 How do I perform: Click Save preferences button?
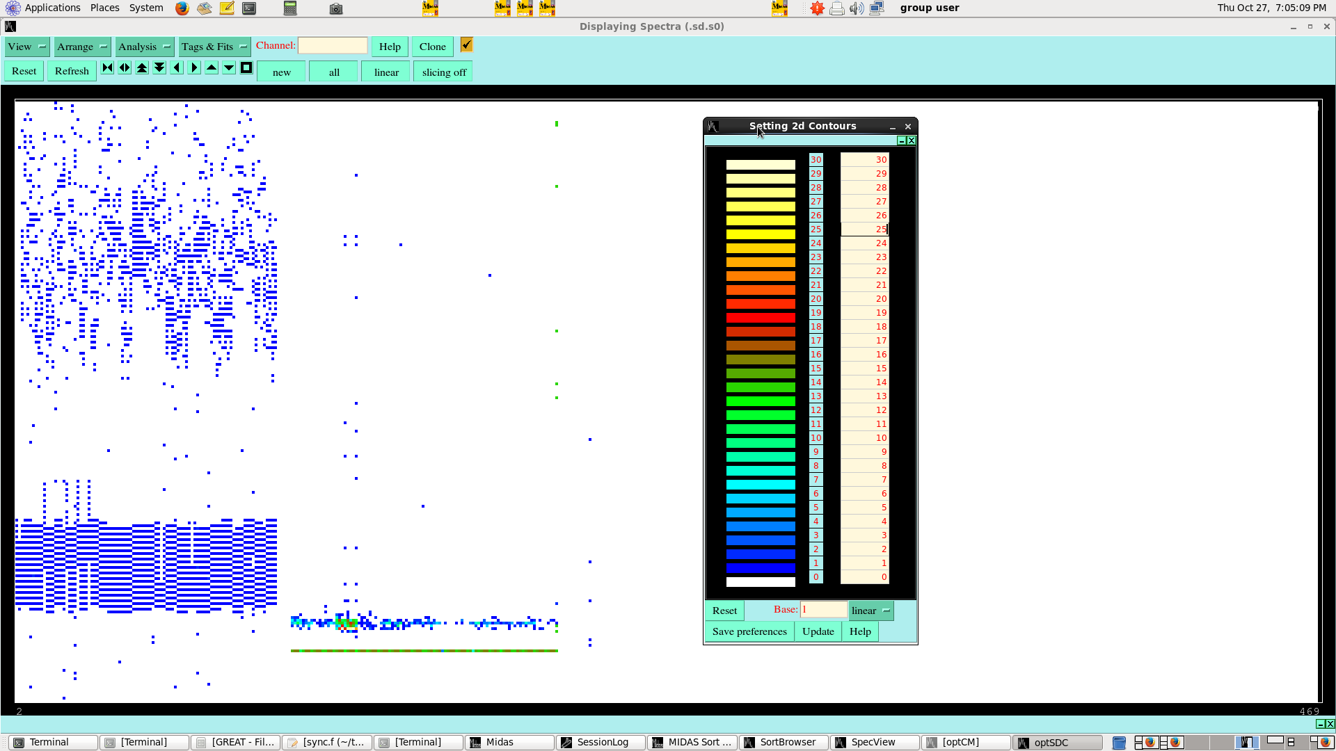tap(749, 631)
